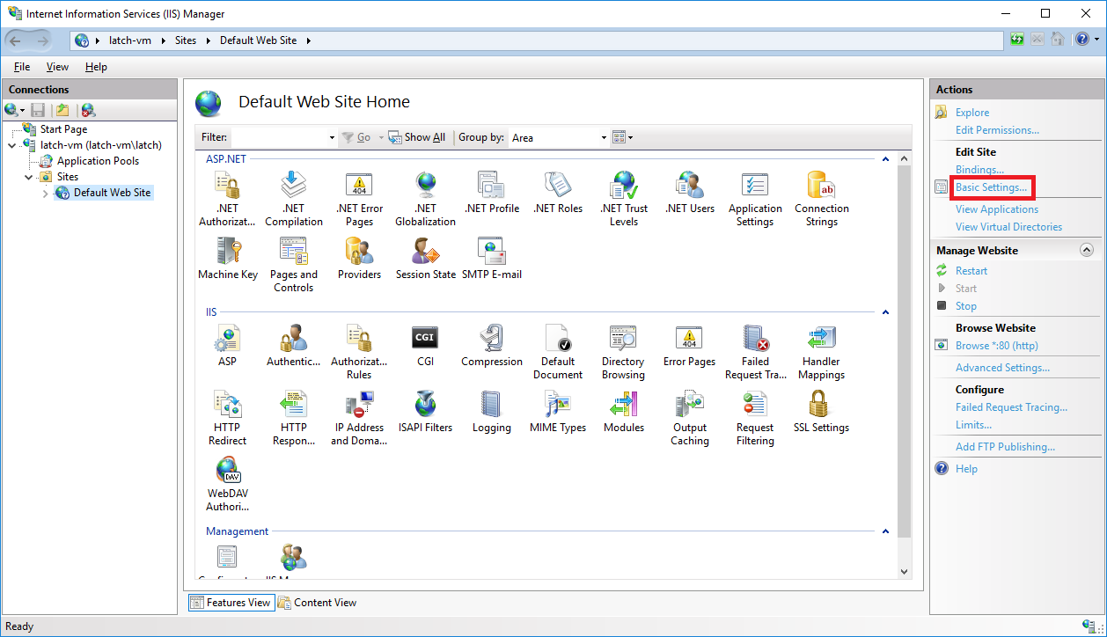Open the File menu
Screen dimensions: 1107x637
coord(22,67)
